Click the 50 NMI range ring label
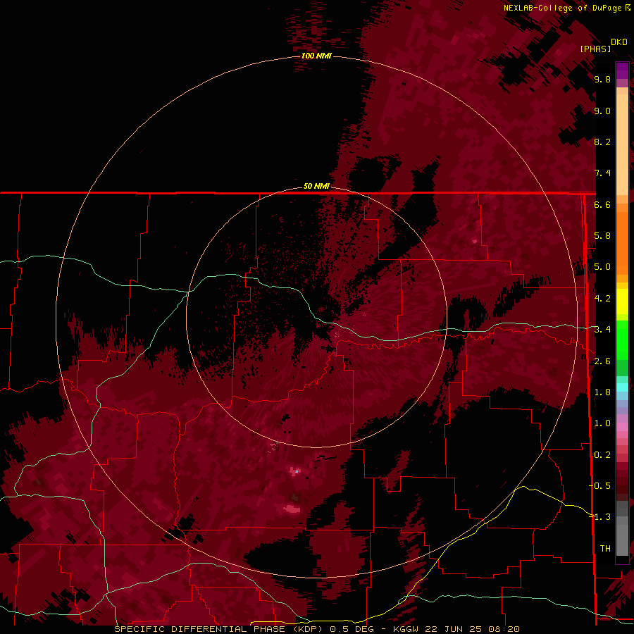Screen dimensions: 634x634 (316, 186)
